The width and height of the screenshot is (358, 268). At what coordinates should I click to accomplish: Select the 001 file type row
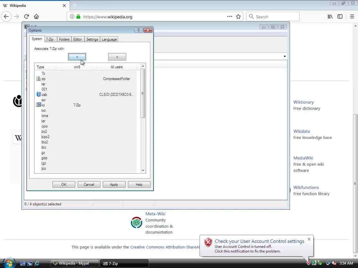[86, 89]
